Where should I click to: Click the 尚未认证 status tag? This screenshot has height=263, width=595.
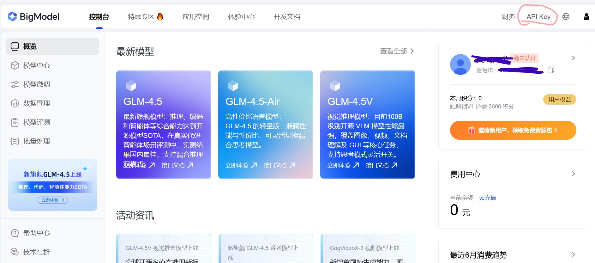[525, 58]
